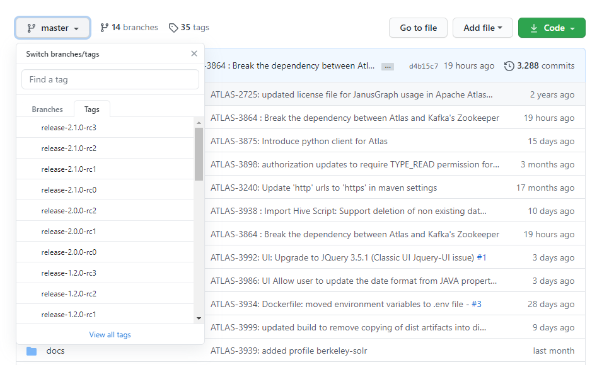The image size is (597, 365).
Task: Click the Go to file button
Action: 418,28
